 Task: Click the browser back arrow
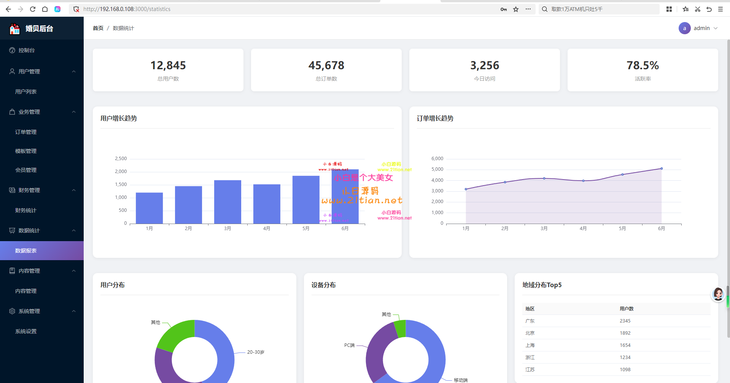[8, 9]
